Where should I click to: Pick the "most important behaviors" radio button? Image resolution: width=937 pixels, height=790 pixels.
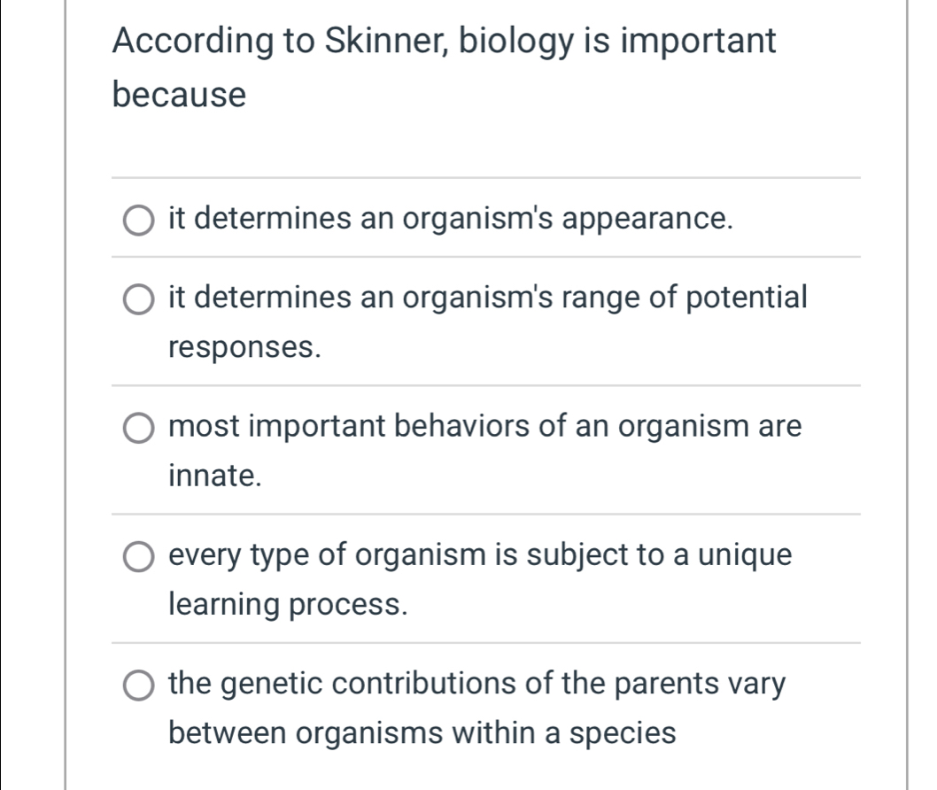tap(137, 429)
